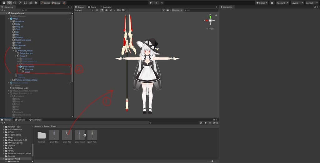Switch to the Console tab
Screen dimensions: 320x163
click(20, 120)
